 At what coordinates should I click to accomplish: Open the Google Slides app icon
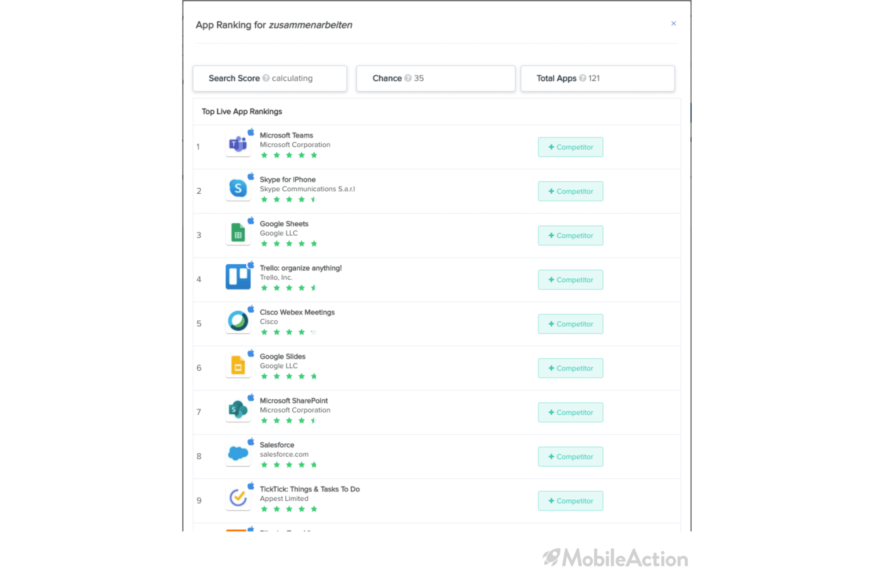[x=238, y=365]
